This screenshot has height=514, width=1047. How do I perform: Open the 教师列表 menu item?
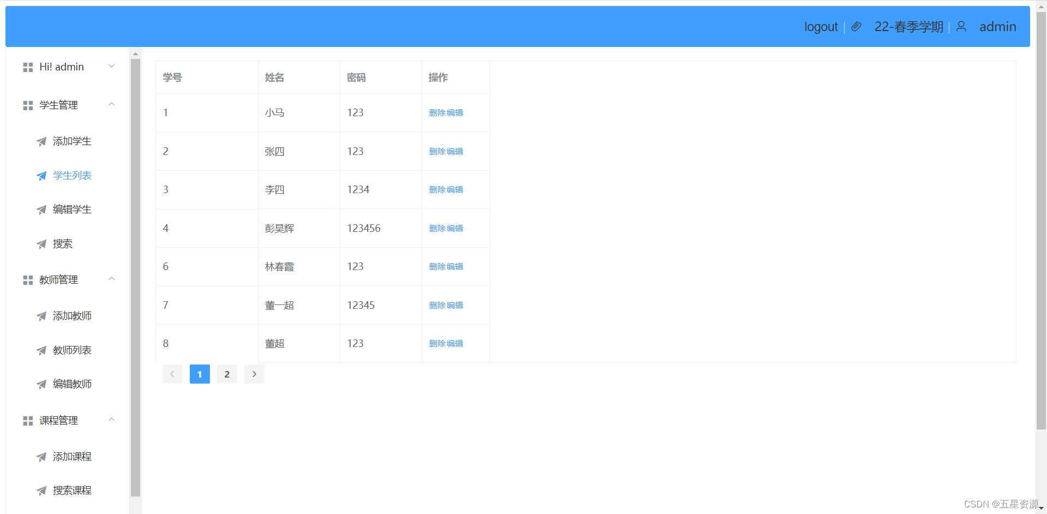68,350
